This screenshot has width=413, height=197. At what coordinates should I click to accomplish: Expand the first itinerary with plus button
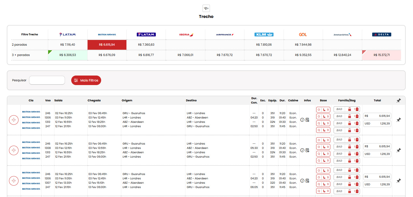point(14,120)
